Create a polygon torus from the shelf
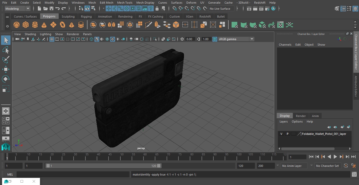The width and height of the screenshot is (359, 185). (x=63, y=25)
